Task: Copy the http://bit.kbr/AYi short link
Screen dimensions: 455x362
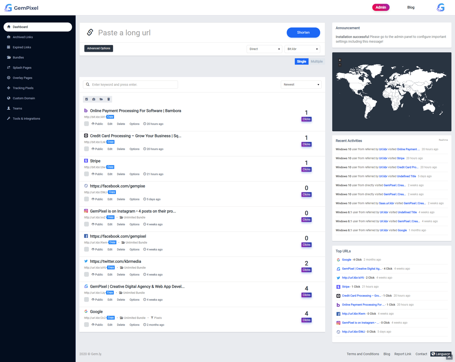Action: 110,117
